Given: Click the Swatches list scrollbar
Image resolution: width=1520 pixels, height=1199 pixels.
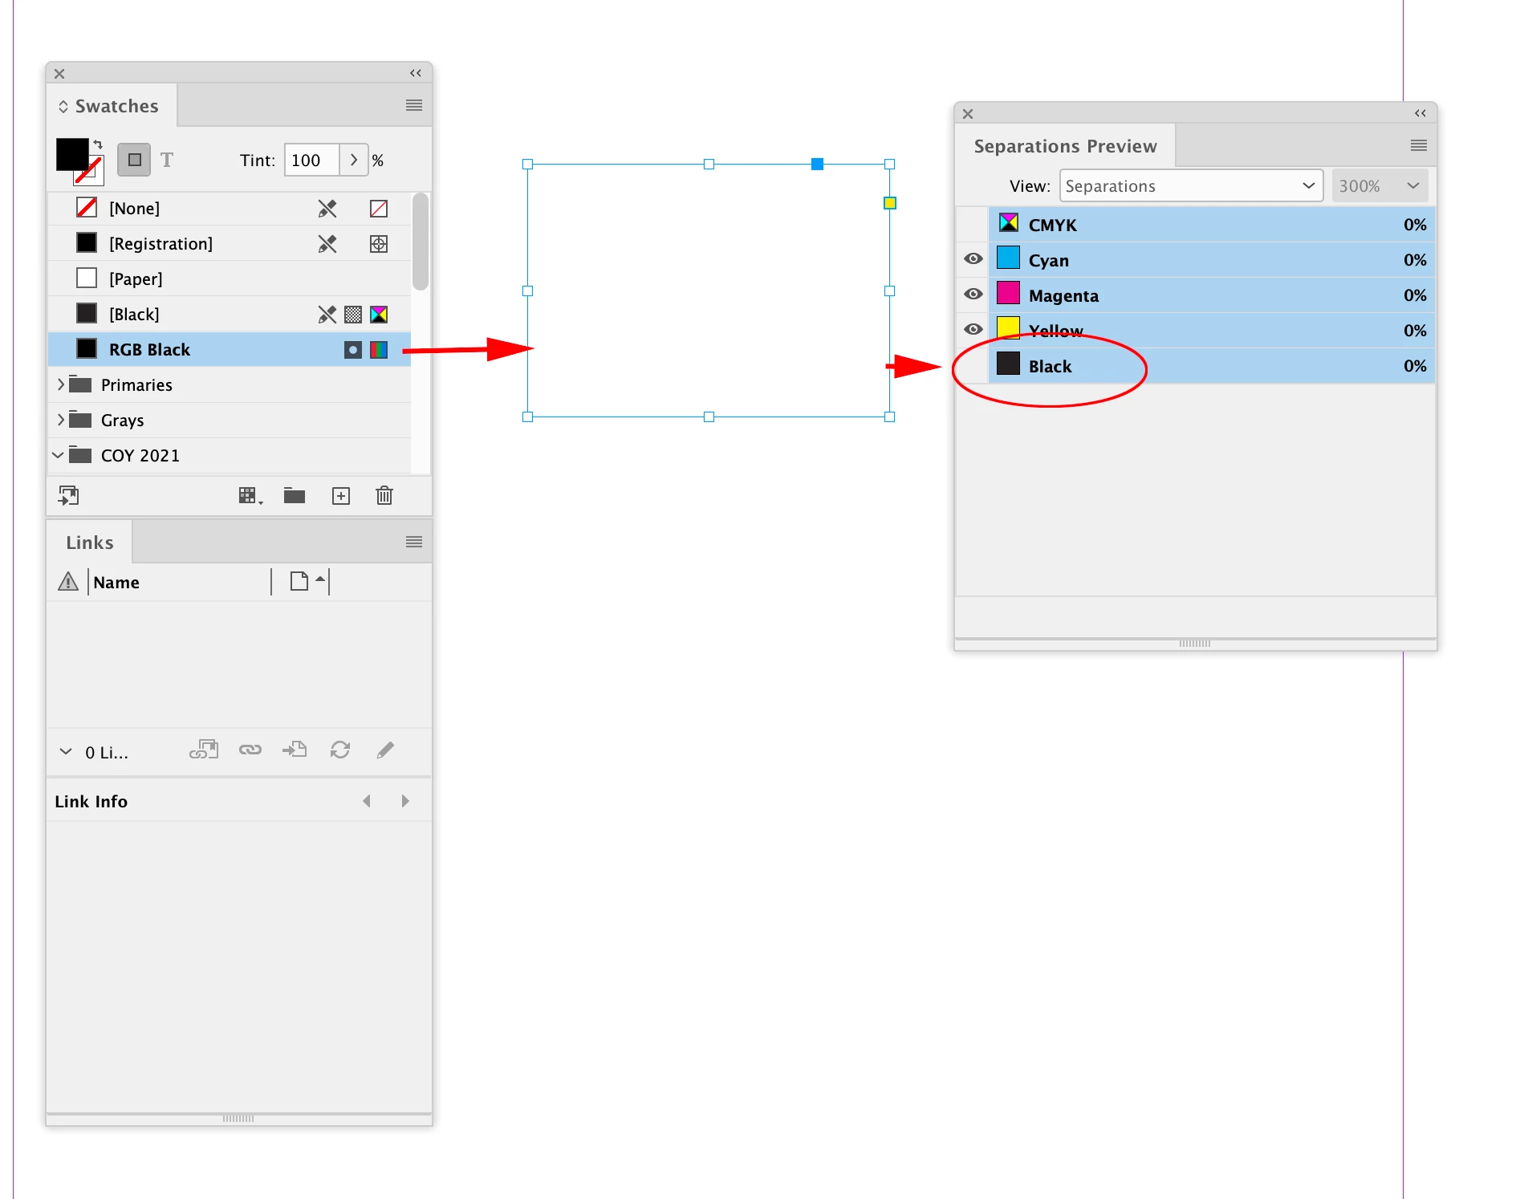Looking at the screenshot, I should pyautogui.click(x=421, y=242).
